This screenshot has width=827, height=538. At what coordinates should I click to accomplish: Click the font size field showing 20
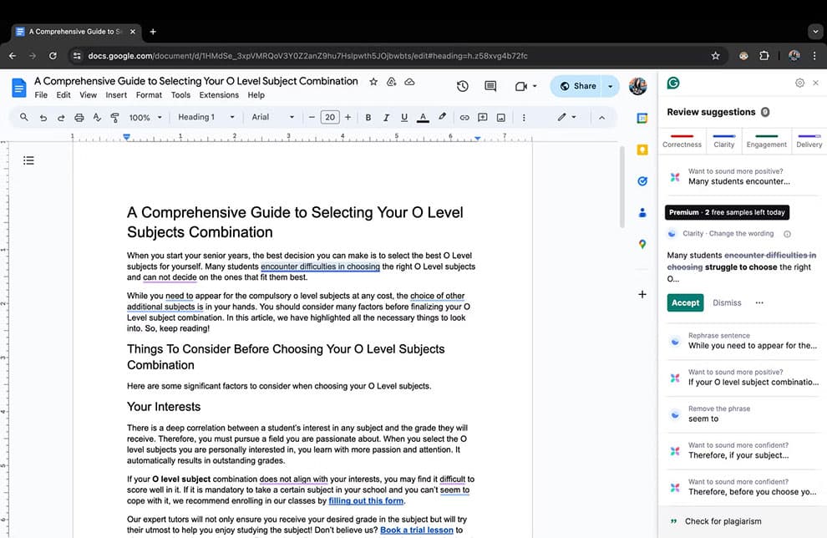point(330,117)
